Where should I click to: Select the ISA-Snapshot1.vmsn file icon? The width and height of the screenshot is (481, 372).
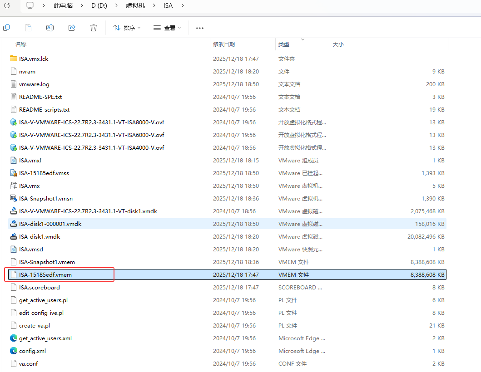(14, 198)
